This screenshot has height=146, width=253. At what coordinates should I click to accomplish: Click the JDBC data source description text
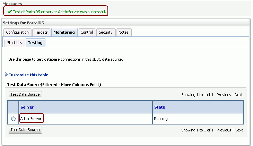coord(66,59)
